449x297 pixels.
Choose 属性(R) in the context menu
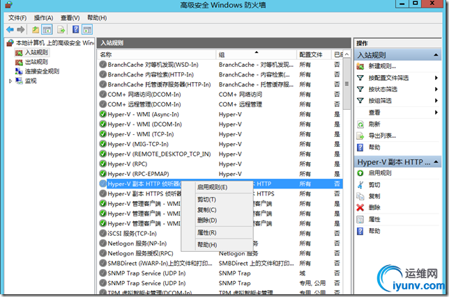[207, 232]
